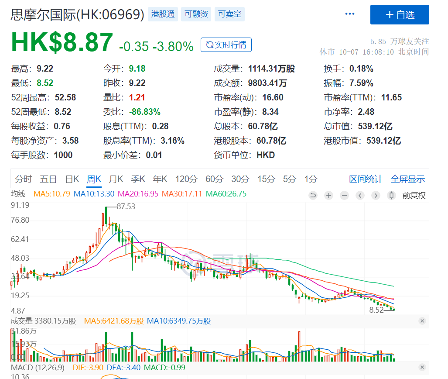
Task: Click the 市盈率(TTM) 11.65 value
Action: pos(391,97)
